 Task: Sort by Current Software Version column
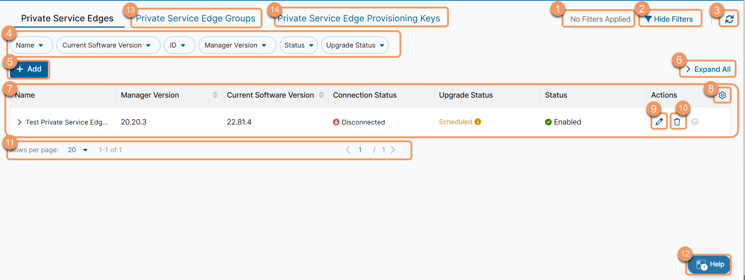tap(321, 95)
